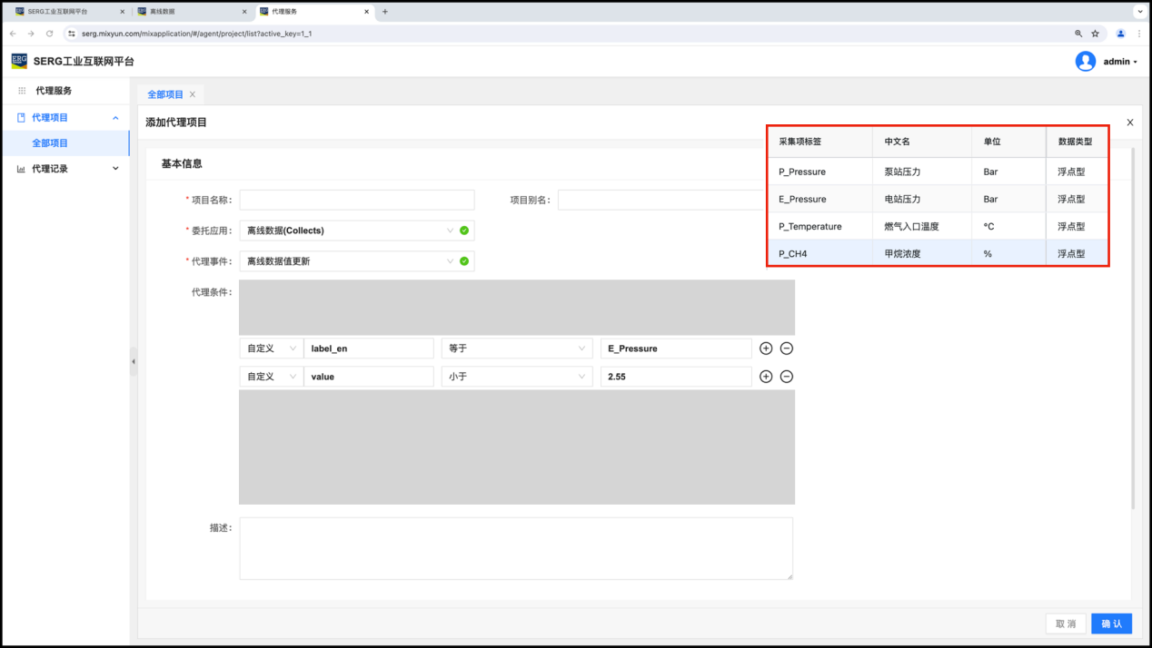The image size is (1152, 648).
Task: Remove the value condition row
Action: [787, 377]
